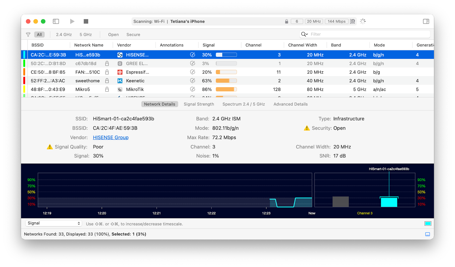The height and width of the screenshot is (267, 455).
Task: Select the All filter toggle
Action: (x=39, y=35)
